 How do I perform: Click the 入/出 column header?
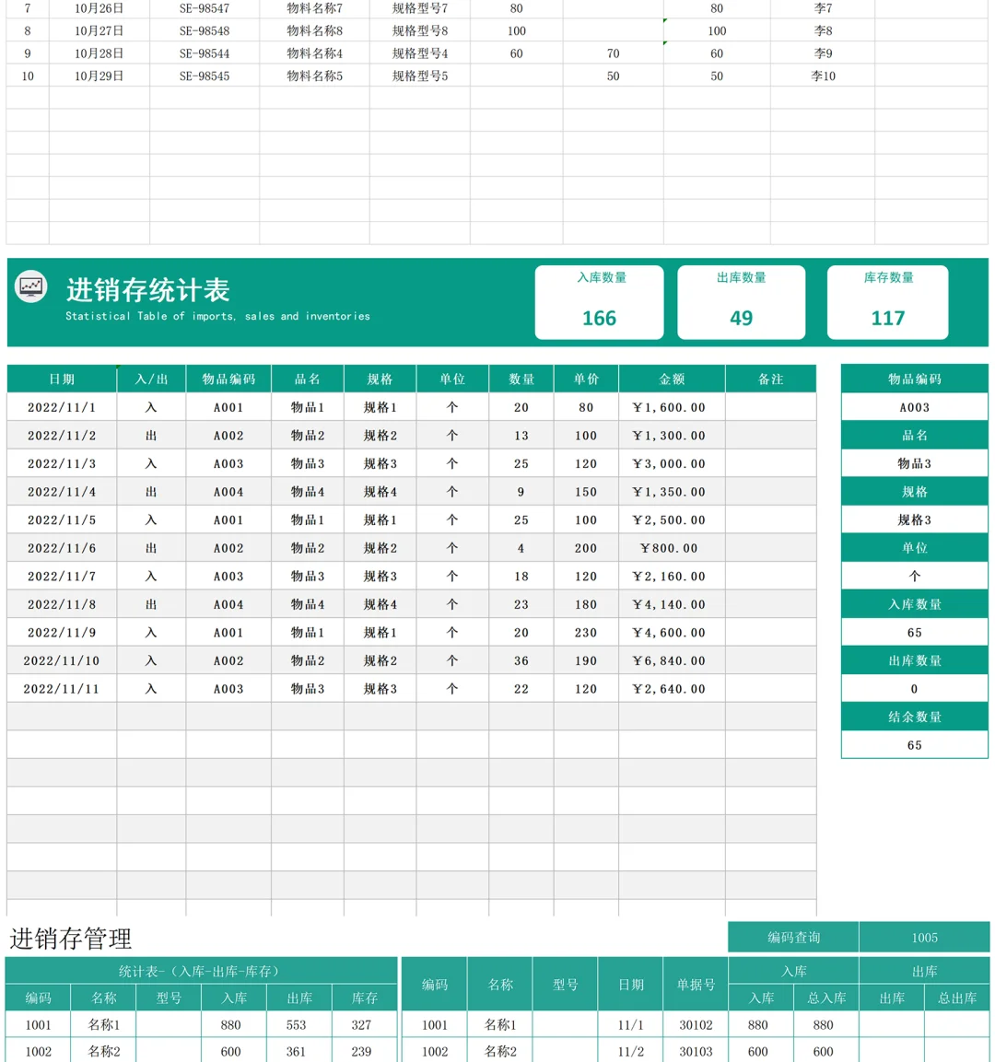point(151,379)
